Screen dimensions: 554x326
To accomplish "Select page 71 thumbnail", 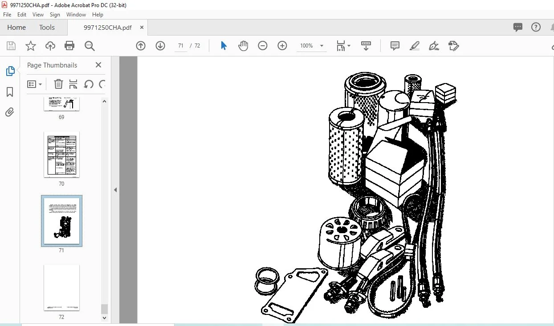I will tap(61, 221).
